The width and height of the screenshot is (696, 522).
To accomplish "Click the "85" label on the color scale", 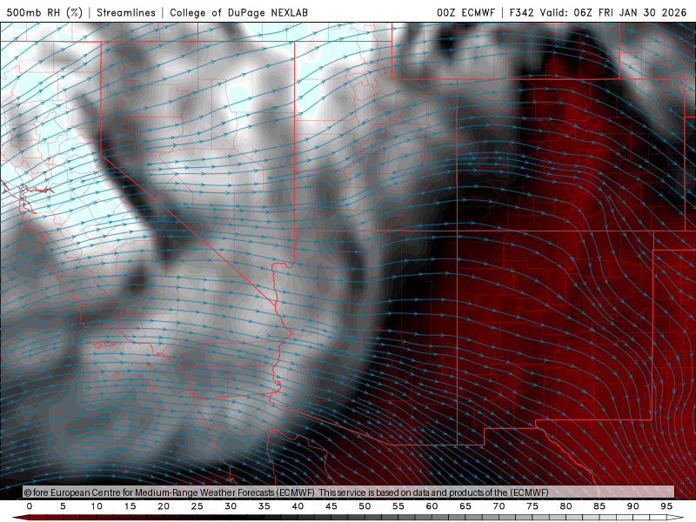I will (x=599, y=506).
